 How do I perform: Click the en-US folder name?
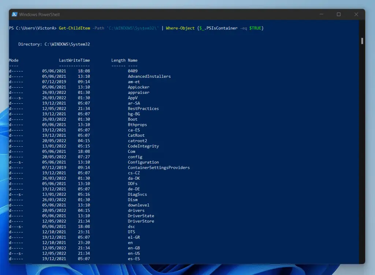[134, 253]
